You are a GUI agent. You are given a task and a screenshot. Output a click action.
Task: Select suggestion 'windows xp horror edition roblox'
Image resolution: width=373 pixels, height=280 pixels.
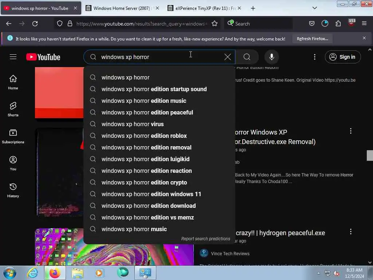160,136
